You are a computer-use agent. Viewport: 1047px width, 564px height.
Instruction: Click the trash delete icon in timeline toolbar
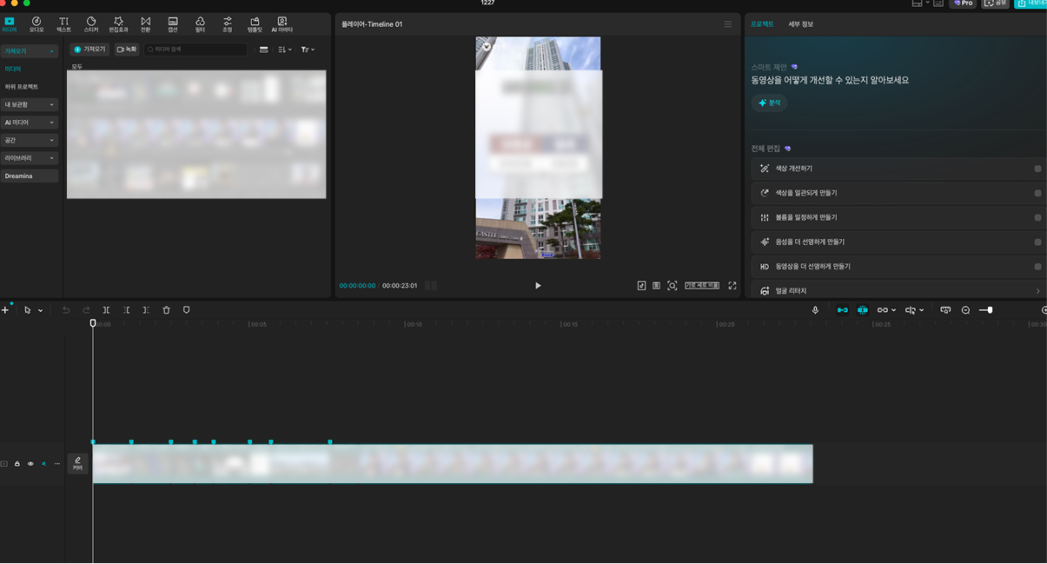[x=166, y=309]
